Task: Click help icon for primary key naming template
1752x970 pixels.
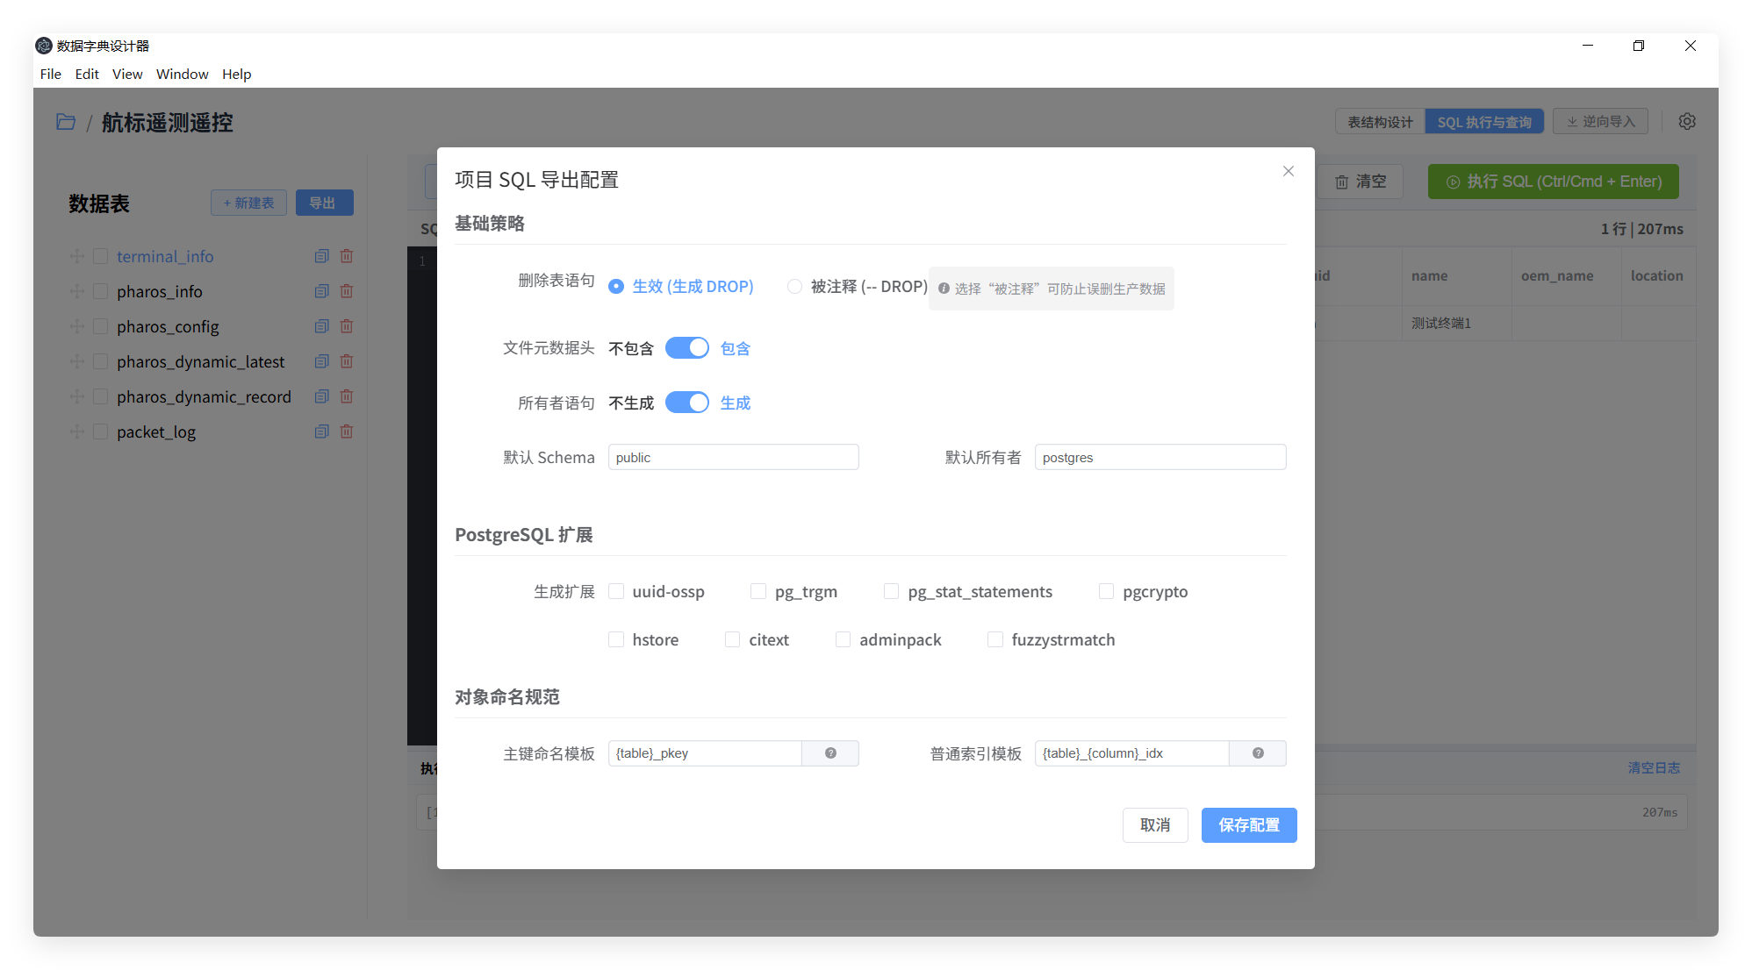Action: 830,753
